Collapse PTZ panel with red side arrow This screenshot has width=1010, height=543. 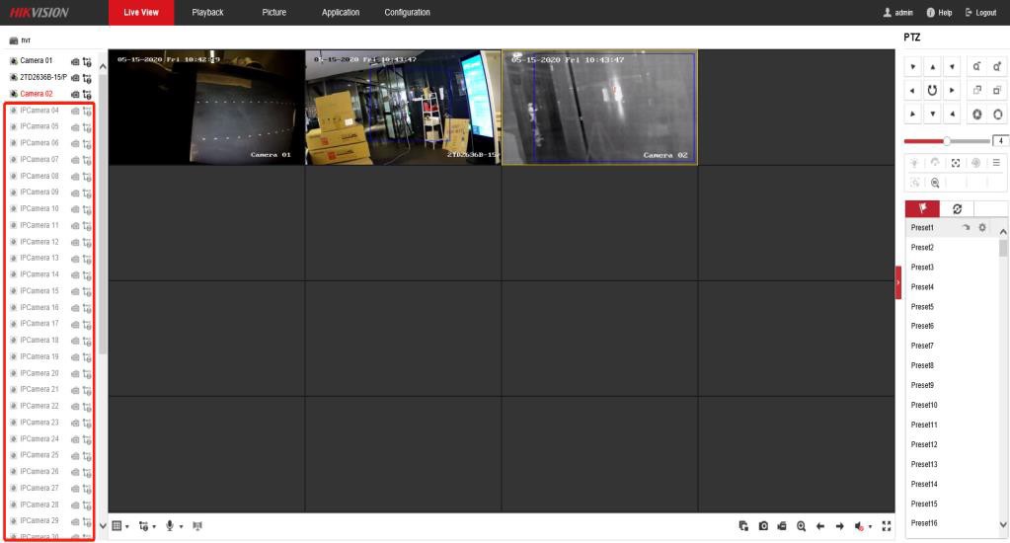tap(898, 282)
